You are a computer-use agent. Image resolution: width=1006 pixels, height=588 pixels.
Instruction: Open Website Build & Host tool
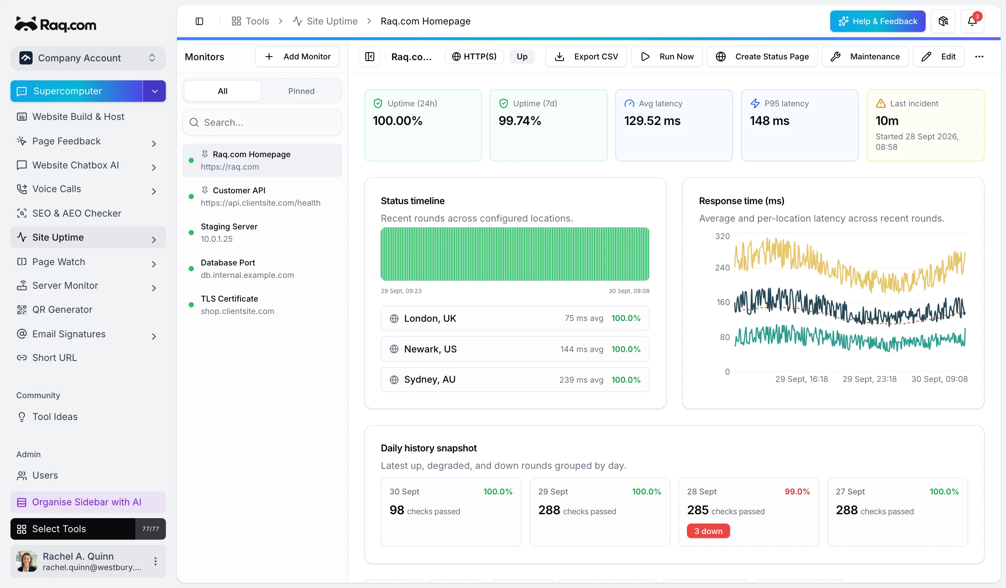coord(88,116)
